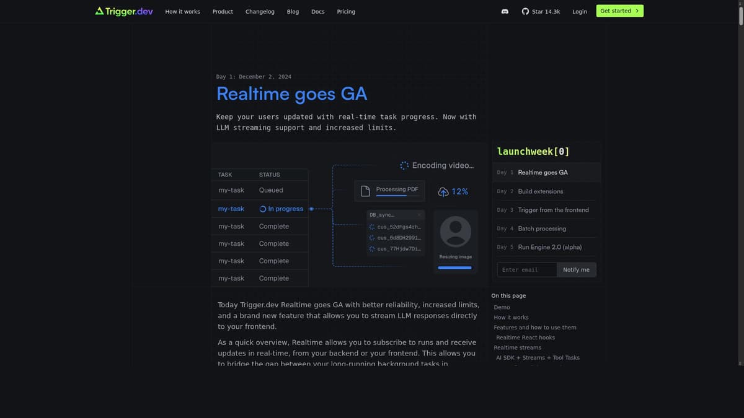Jump to How it works in page contents
The image size is (744, 418).
(x=511, y=317)
